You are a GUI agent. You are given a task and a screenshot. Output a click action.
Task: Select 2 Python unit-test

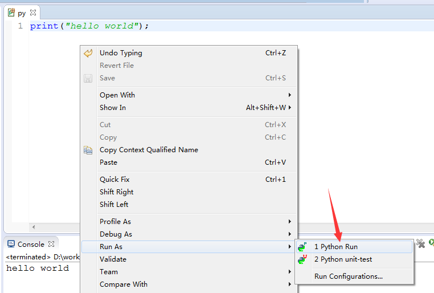(x=354, y=259)
